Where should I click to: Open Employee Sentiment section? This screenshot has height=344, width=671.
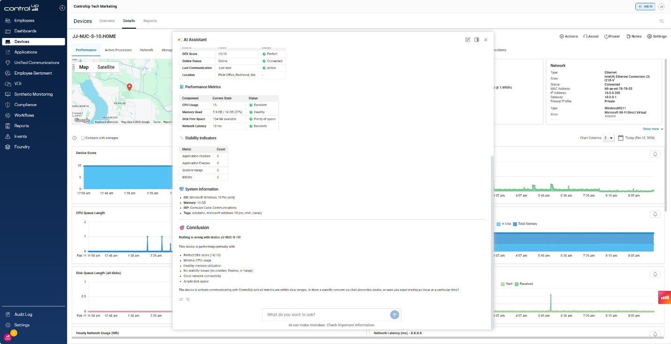33,73
